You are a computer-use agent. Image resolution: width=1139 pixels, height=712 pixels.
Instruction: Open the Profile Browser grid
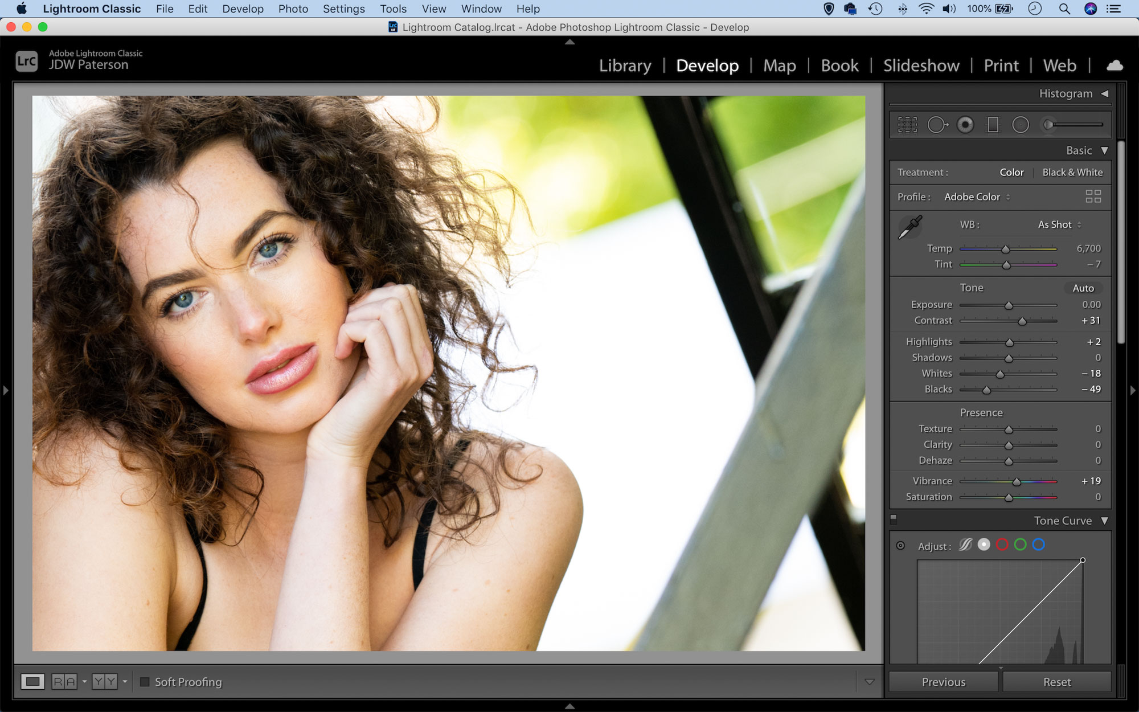[1093, 197]
